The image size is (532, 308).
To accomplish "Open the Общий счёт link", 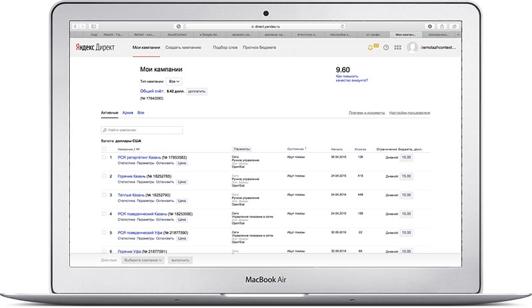I will point(152,91).
